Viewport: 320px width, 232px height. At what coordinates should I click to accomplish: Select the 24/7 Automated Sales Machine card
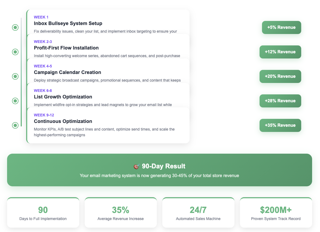[x=198, y=213]
